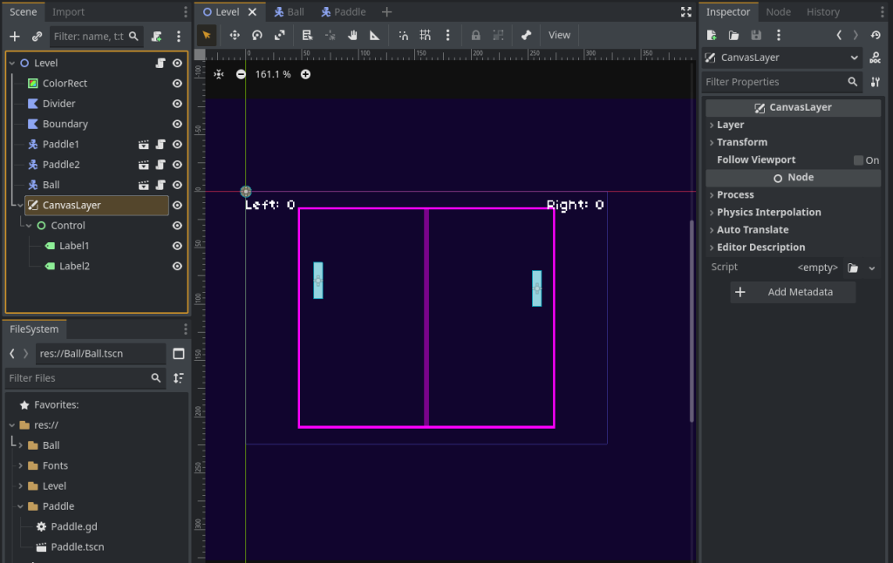The width and height of the screenshot is (893, 563).
Task: Expand the Transform property section
Action: point(741,142)
